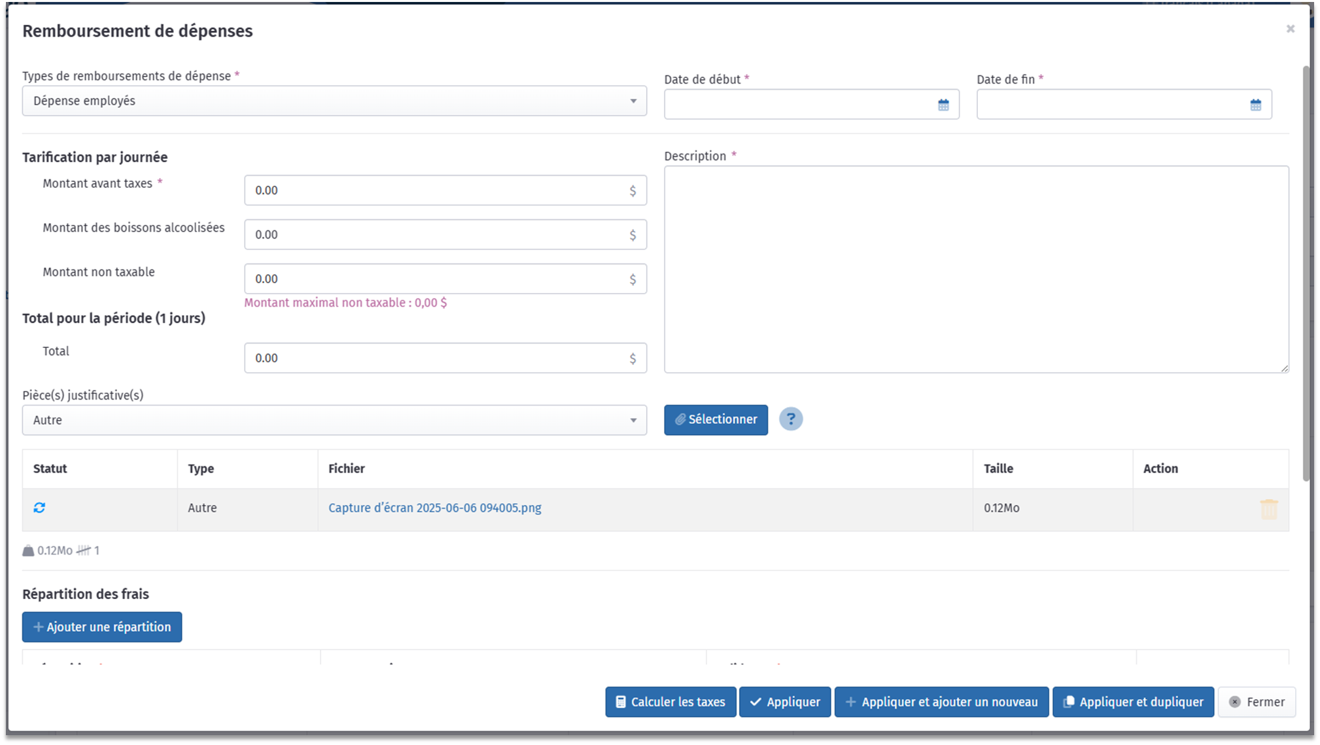
Task: Delete the attached file with trash icon
Action: [1268, 509]
